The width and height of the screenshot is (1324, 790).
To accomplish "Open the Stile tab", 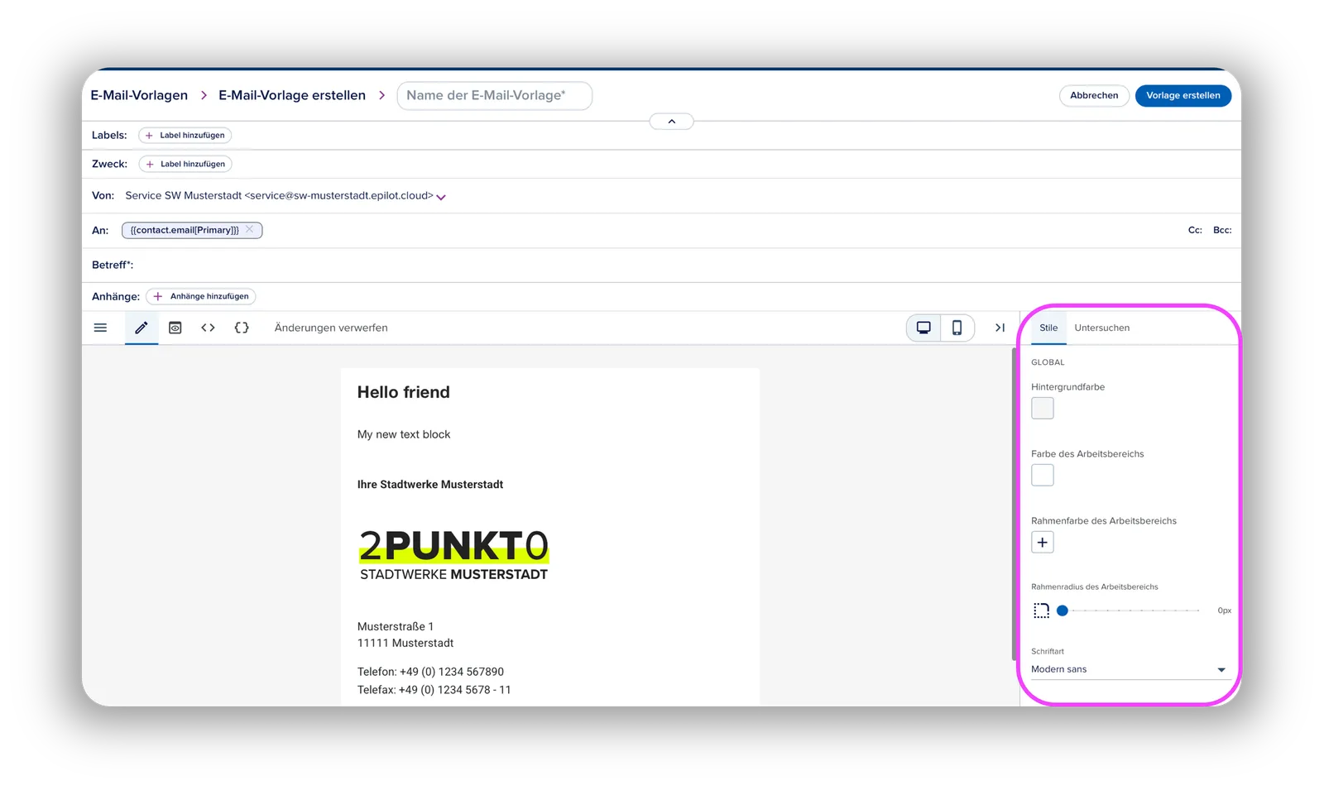I will [x=1048, y=328].
